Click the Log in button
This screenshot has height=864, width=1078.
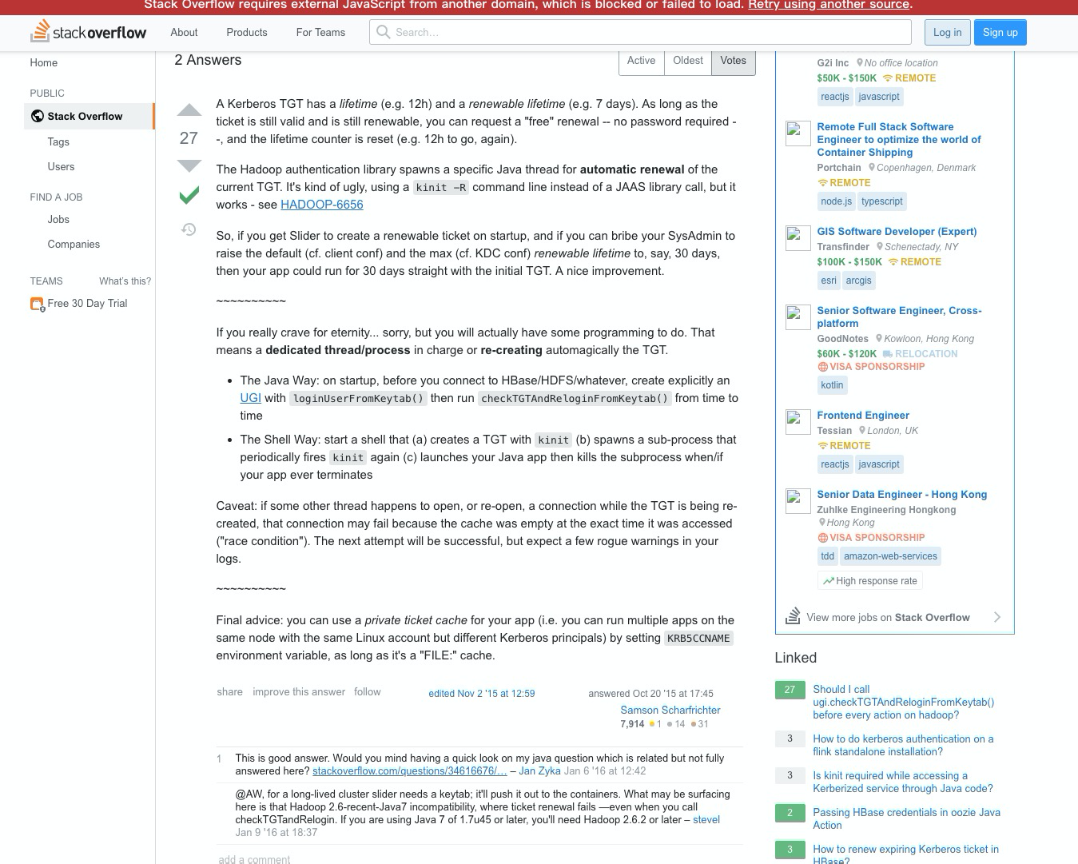(x=947, y=32)
